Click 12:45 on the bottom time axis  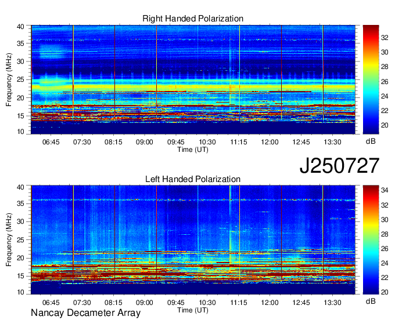tap(301, 303)
